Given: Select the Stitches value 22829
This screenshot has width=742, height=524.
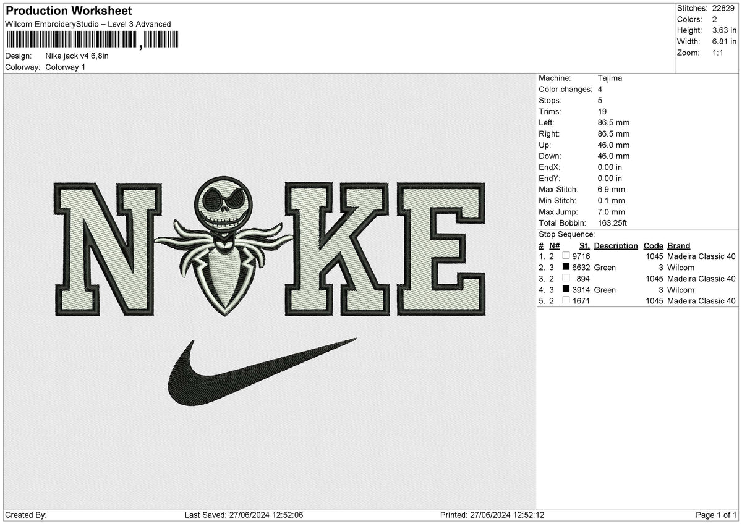Looking at the screenshot, I should (724, 8).
